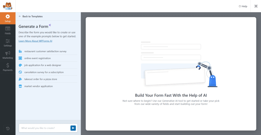Select cancelation survey for a subscription
This screenshot has width=261, height=135.
44,72
